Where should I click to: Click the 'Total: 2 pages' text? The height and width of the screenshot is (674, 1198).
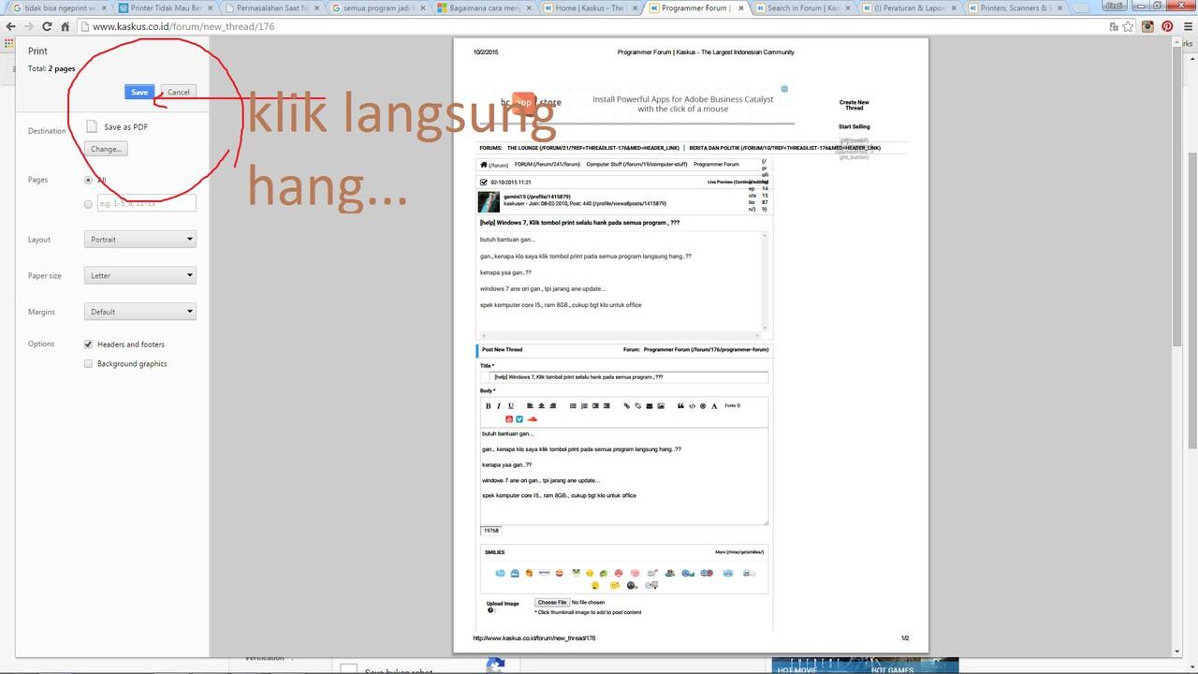51,69
